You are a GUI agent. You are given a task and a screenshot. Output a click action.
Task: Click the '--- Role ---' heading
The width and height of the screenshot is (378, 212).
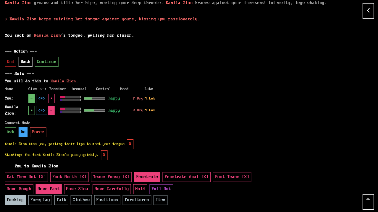click(19, 74)
